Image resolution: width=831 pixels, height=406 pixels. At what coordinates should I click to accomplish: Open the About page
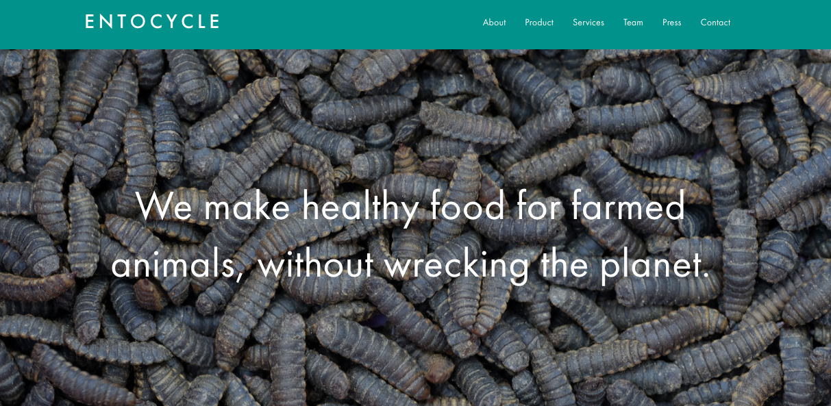[x=494, y=23]
